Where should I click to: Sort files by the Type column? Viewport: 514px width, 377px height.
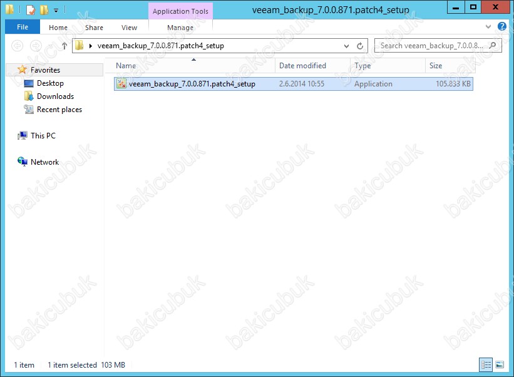click(388, 66)
